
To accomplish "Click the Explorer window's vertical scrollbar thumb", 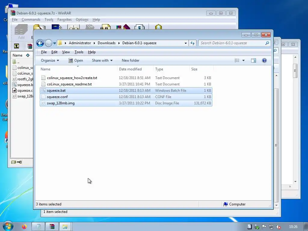I will (276, 145).
